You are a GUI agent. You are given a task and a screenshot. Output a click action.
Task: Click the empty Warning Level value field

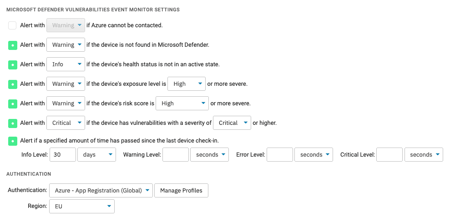pos(176,154)
